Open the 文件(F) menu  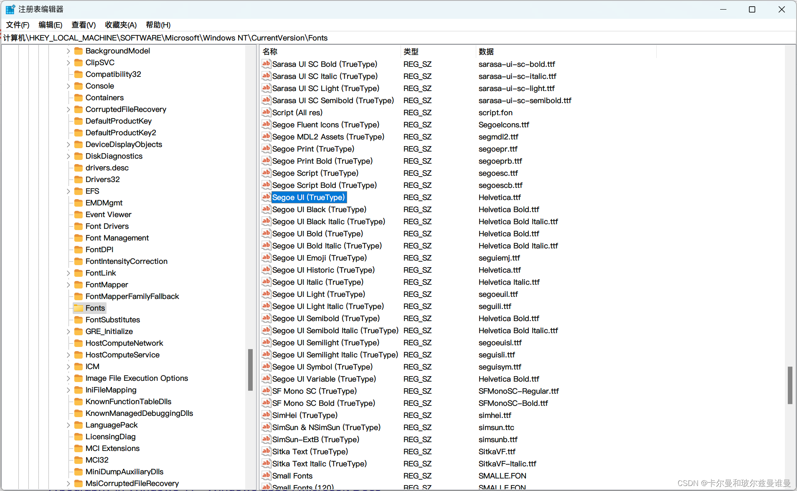click(18, 25)
